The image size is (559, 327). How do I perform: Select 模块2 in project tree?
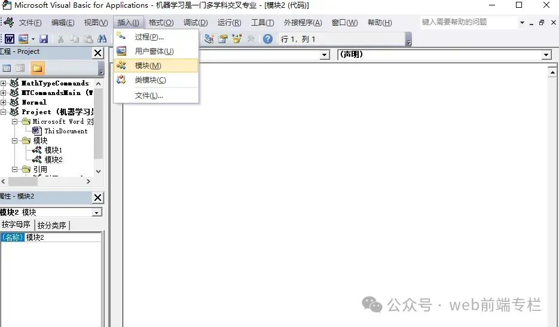pyautogui.click(x=53, y=160)
